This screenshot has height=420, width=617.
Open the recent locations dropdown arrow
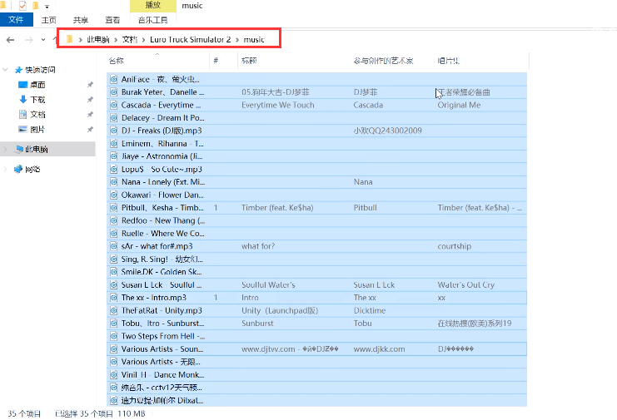(43, 40)
